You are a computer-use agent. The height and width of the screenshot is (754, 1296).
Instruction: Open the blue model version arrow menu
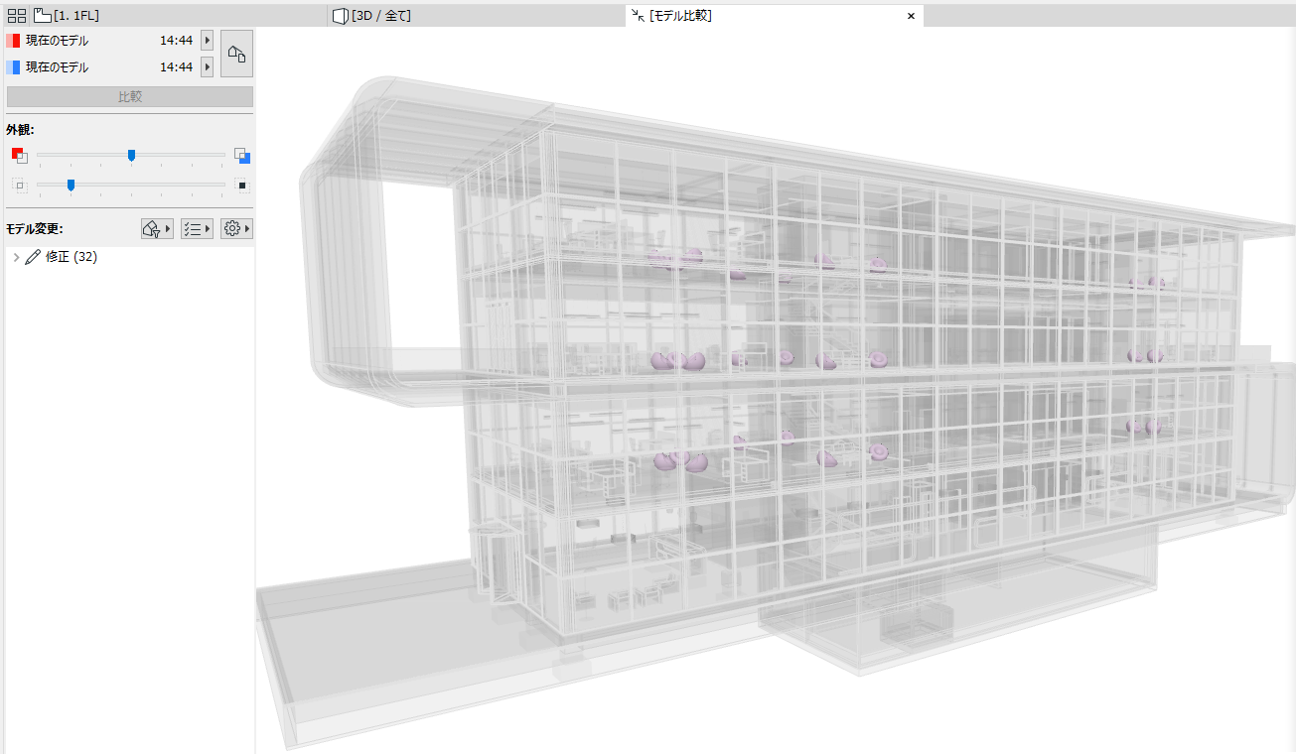[x=207, y=67]
